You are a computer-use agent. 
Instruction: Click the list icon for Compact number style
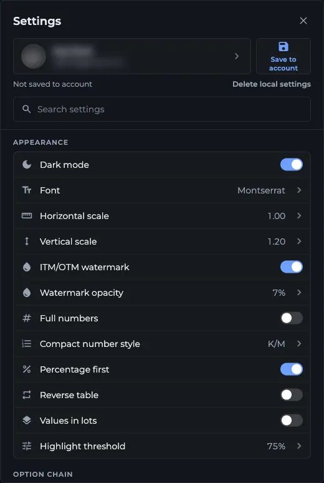pos(27,344)
